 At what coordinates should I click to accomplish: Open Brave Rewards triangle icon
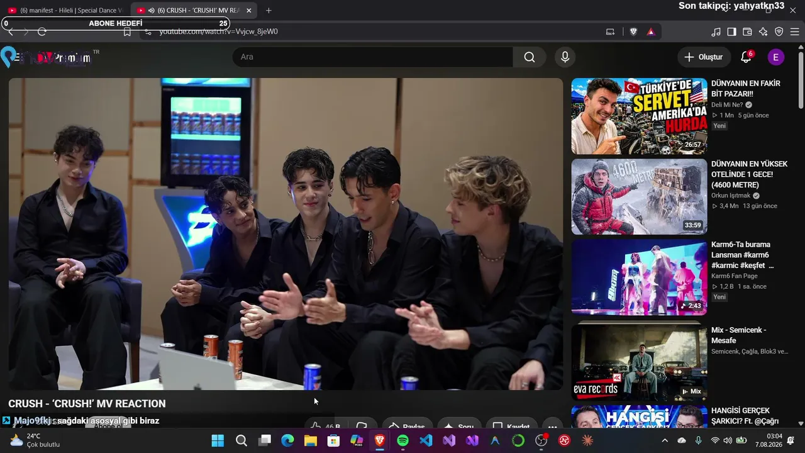[650, 31]
